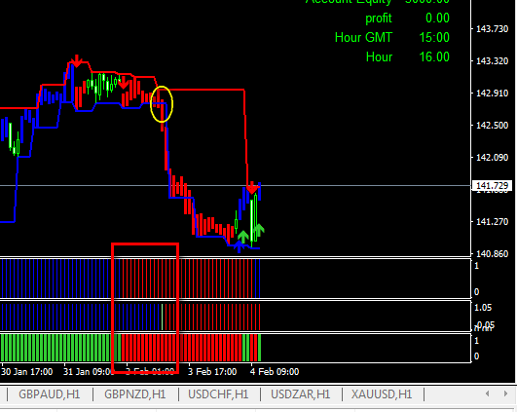Image resolution: width=517 pixels, height=412 pixels.
Task: Switch to the USDZAR,H1 chart tab
Action: (301, 394)
